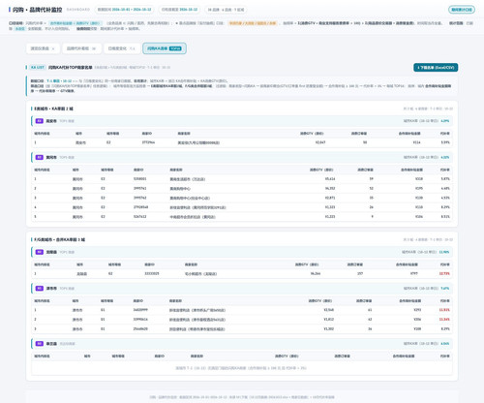Screen dimensions: 484x403
Task: Click the 商家名称 column header in the 黄冈市 table
Action: (x=176, y=170)
